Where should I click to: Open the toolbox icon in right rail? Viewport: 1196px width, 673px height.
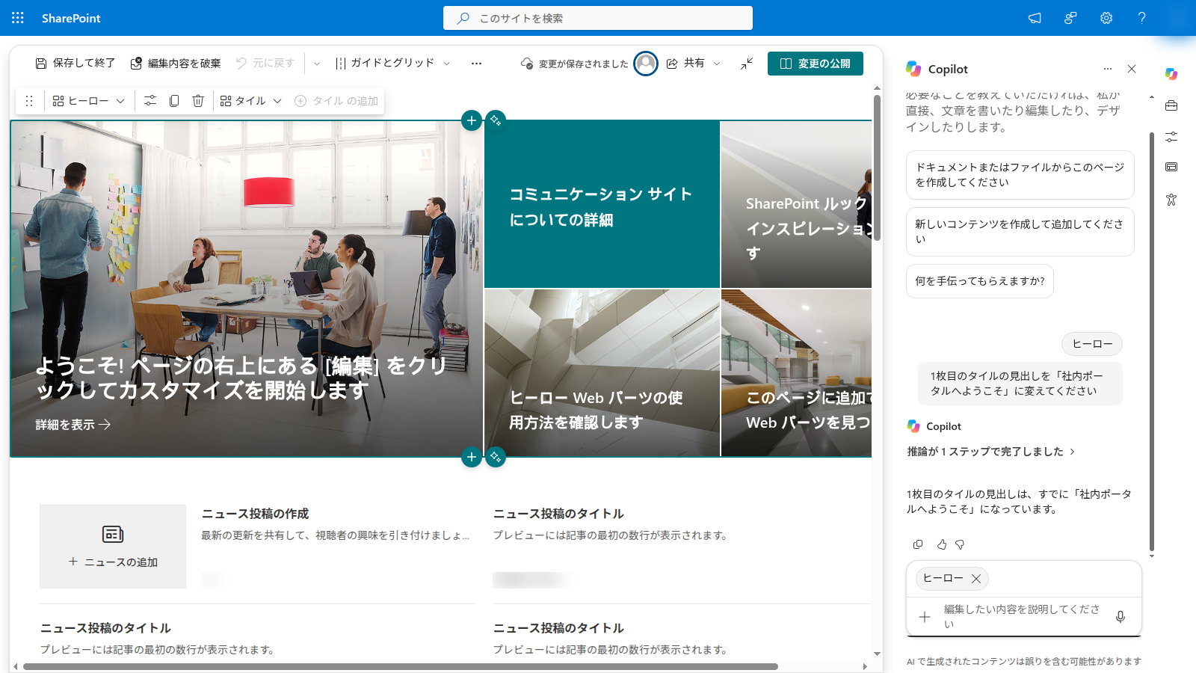click(1171, 105)
